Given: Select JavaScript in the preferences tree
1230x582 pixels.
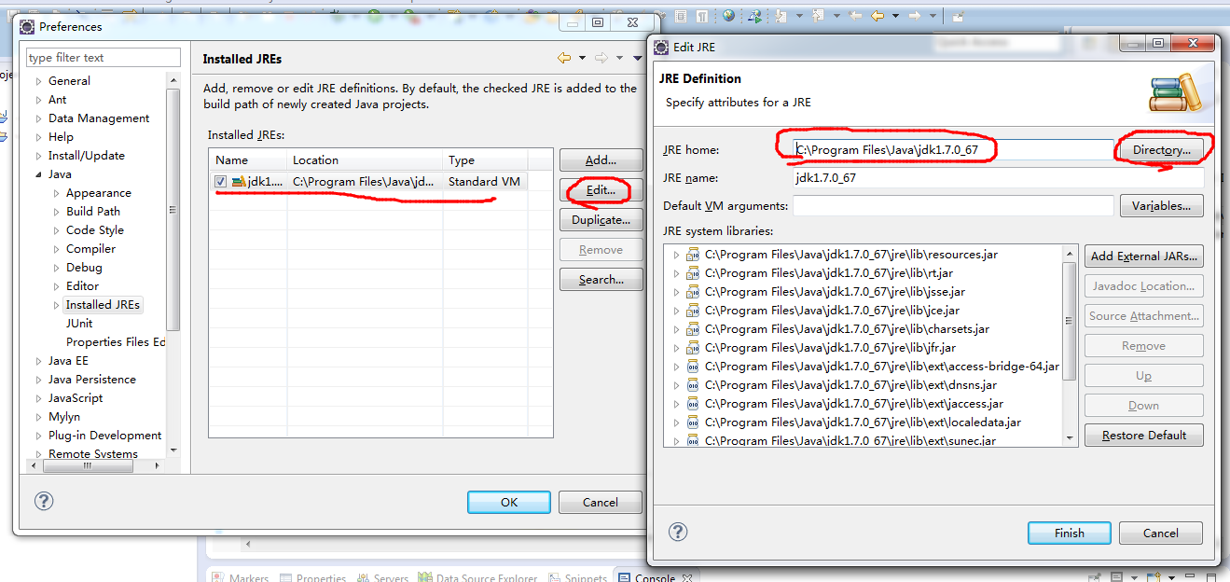Looking at the screenshot, I should (x=76, y=398).
